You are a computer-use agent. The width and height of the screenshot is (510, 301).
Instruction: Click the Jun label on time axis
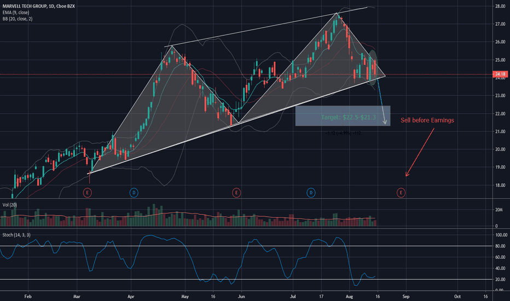pos(241,297)
